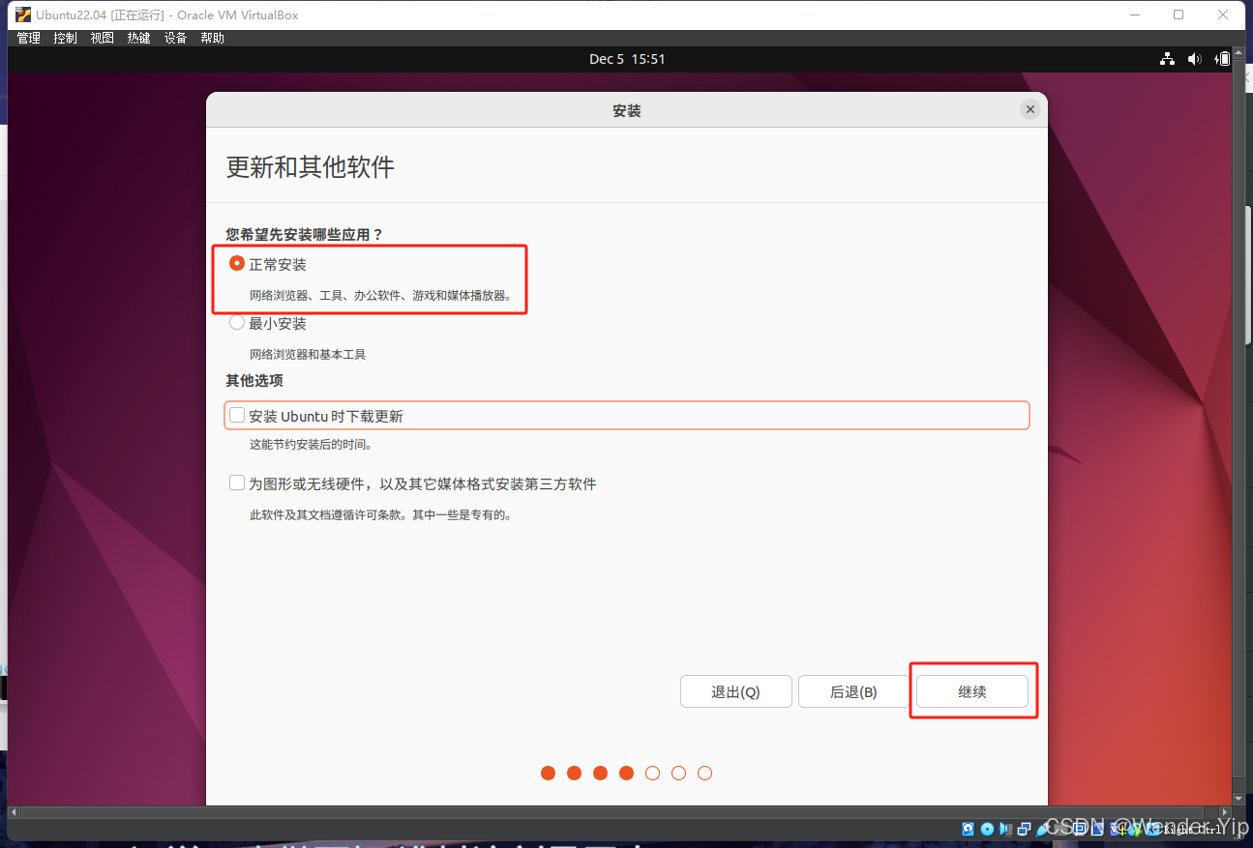Viewport: 1253px width, 848px height.
Task: Click the optical disc indicator in status bar
Action: [987, 829]
